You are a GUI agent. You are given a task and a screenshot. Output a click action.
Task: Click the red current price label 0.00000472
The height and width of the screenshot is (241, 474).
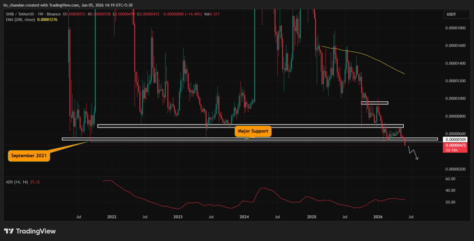[456, 148]
